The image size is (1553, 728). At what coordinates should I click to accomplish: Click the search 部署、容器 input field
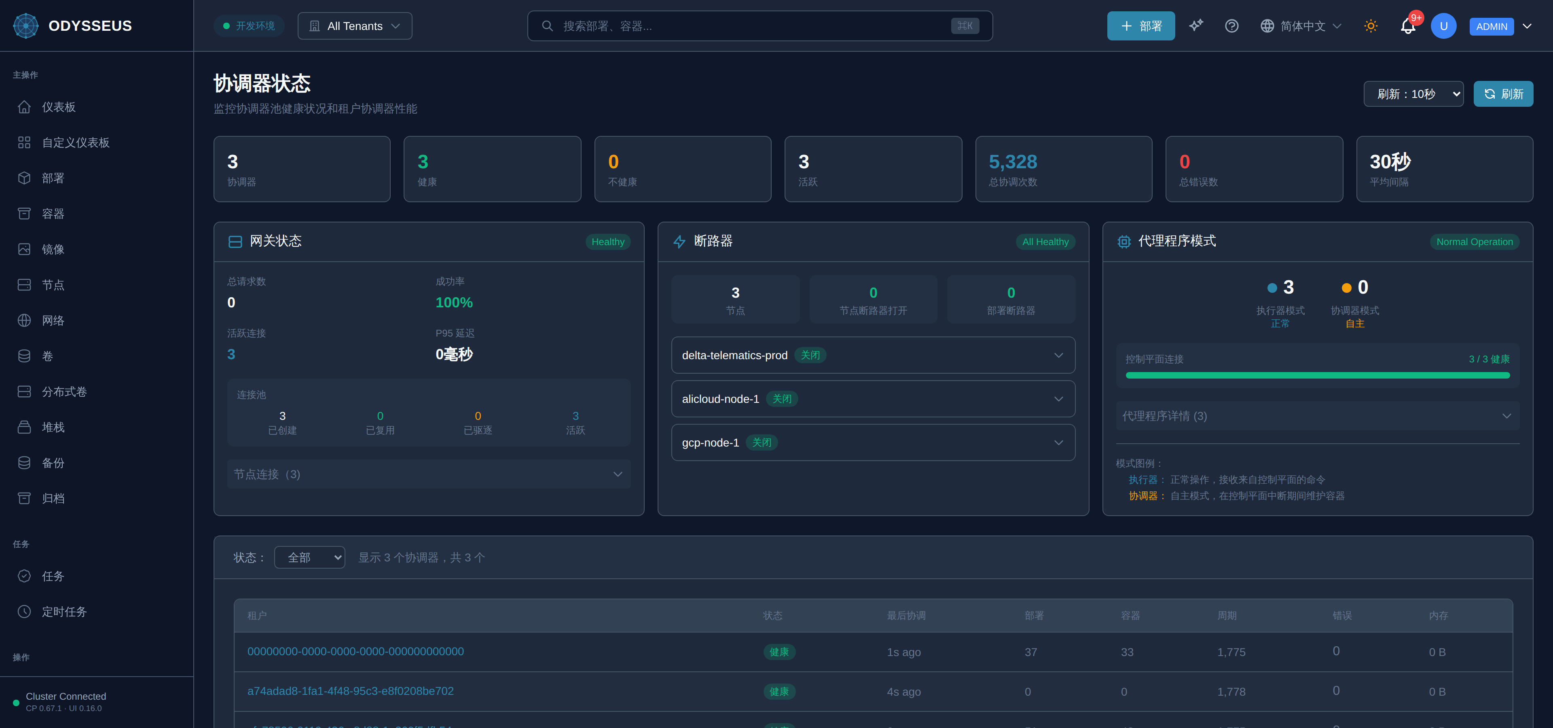point(760,26)
